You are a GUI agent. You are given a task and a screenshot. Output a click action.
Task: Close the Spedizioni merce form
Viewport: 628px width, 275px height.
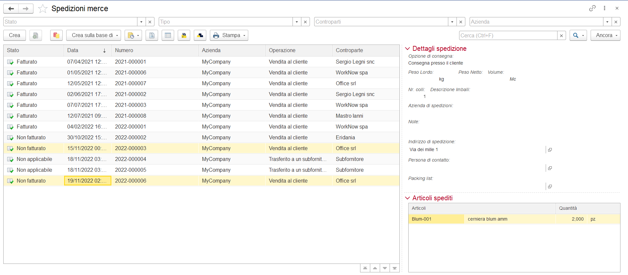(617, 8)
